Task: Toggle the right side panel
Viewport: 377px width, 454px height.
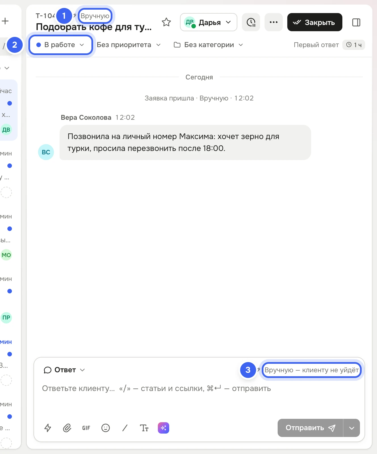Action: tap(356, 22)
